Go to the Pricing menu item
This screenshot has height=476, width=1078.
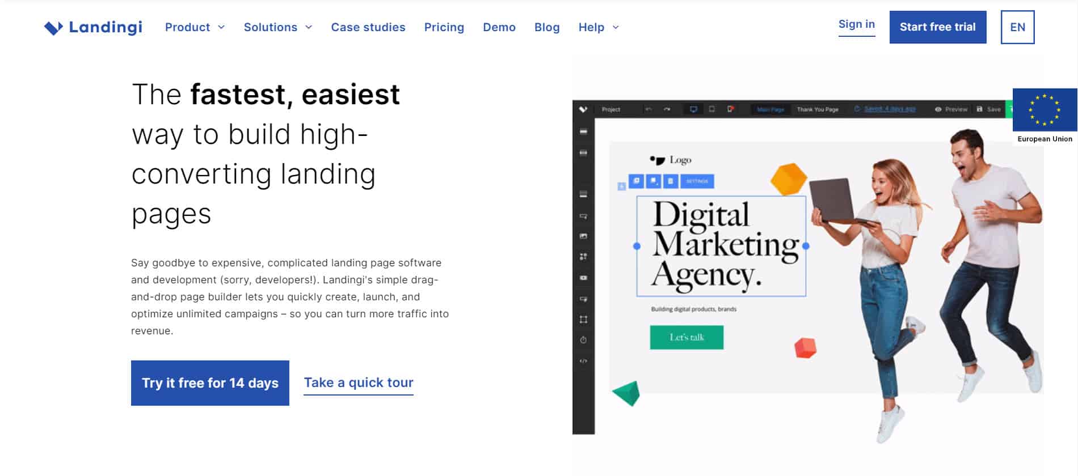444,27
